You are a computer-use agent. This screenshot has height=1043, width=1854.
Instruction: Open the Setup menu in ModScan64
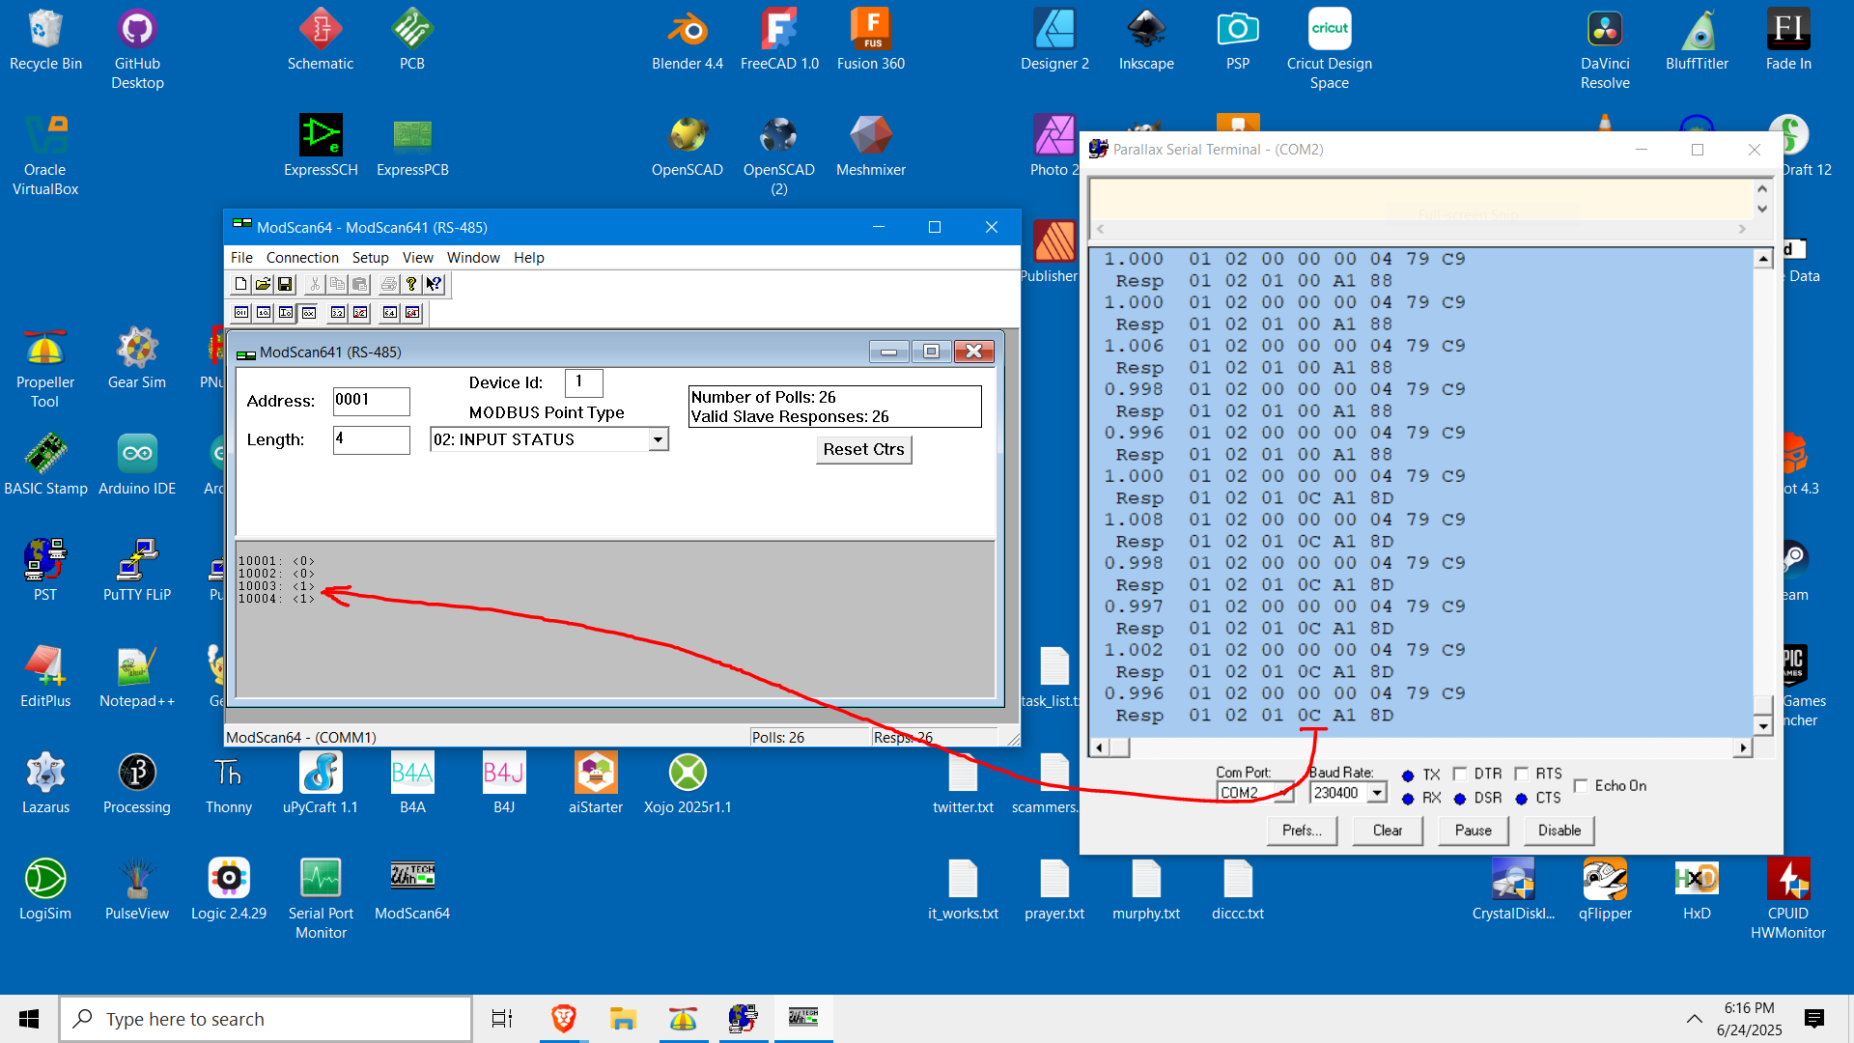370,257
